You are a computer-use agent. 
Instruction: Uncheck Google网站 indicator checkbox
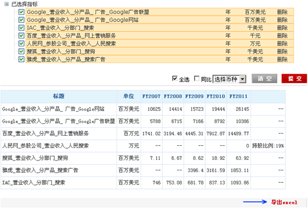pyautogui.click(x=21, y=20)
